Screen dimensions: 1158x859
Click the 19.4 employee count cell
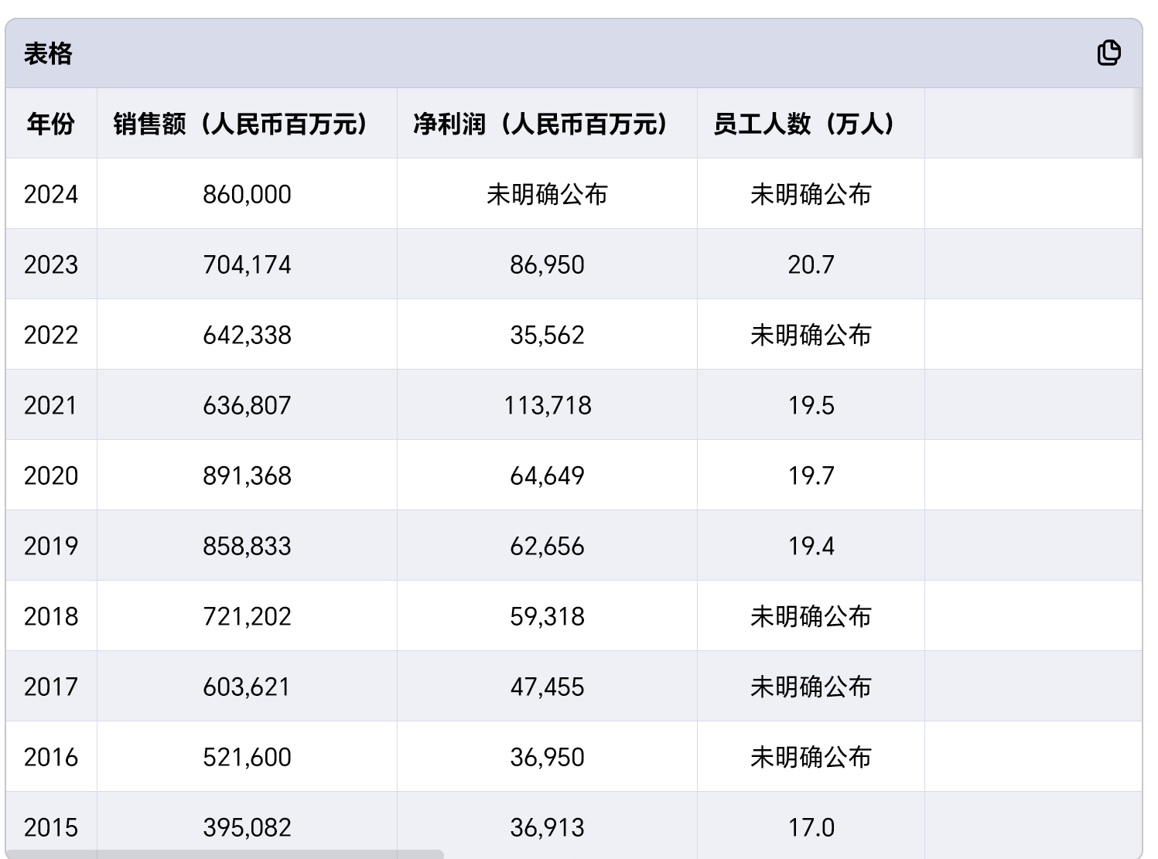pos(811,546)
